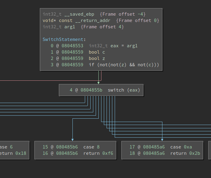
Task: Select the if (not(not(z) && not(c))) condition
Action: click(124, 65)
